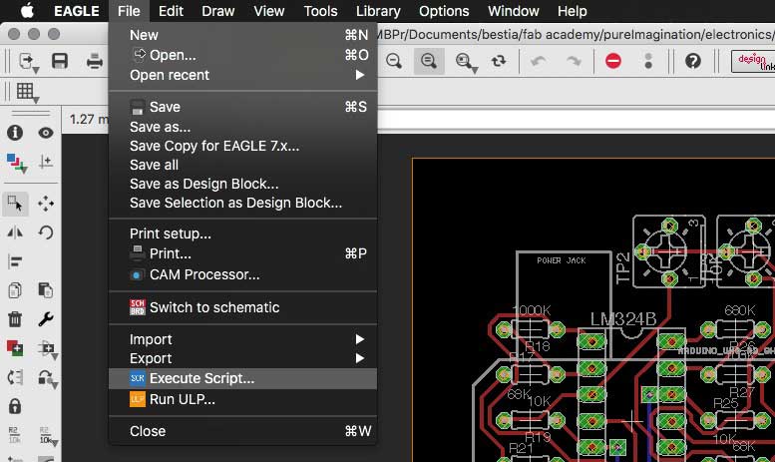The image size is (775, 462).
Task: Open the Apple menu
Action: (x=28, y=10)
